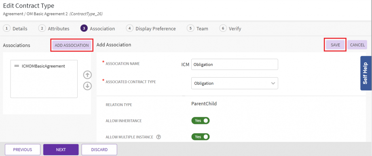
Task: Move association down with the down arrow icon
Action: (87, 86)
